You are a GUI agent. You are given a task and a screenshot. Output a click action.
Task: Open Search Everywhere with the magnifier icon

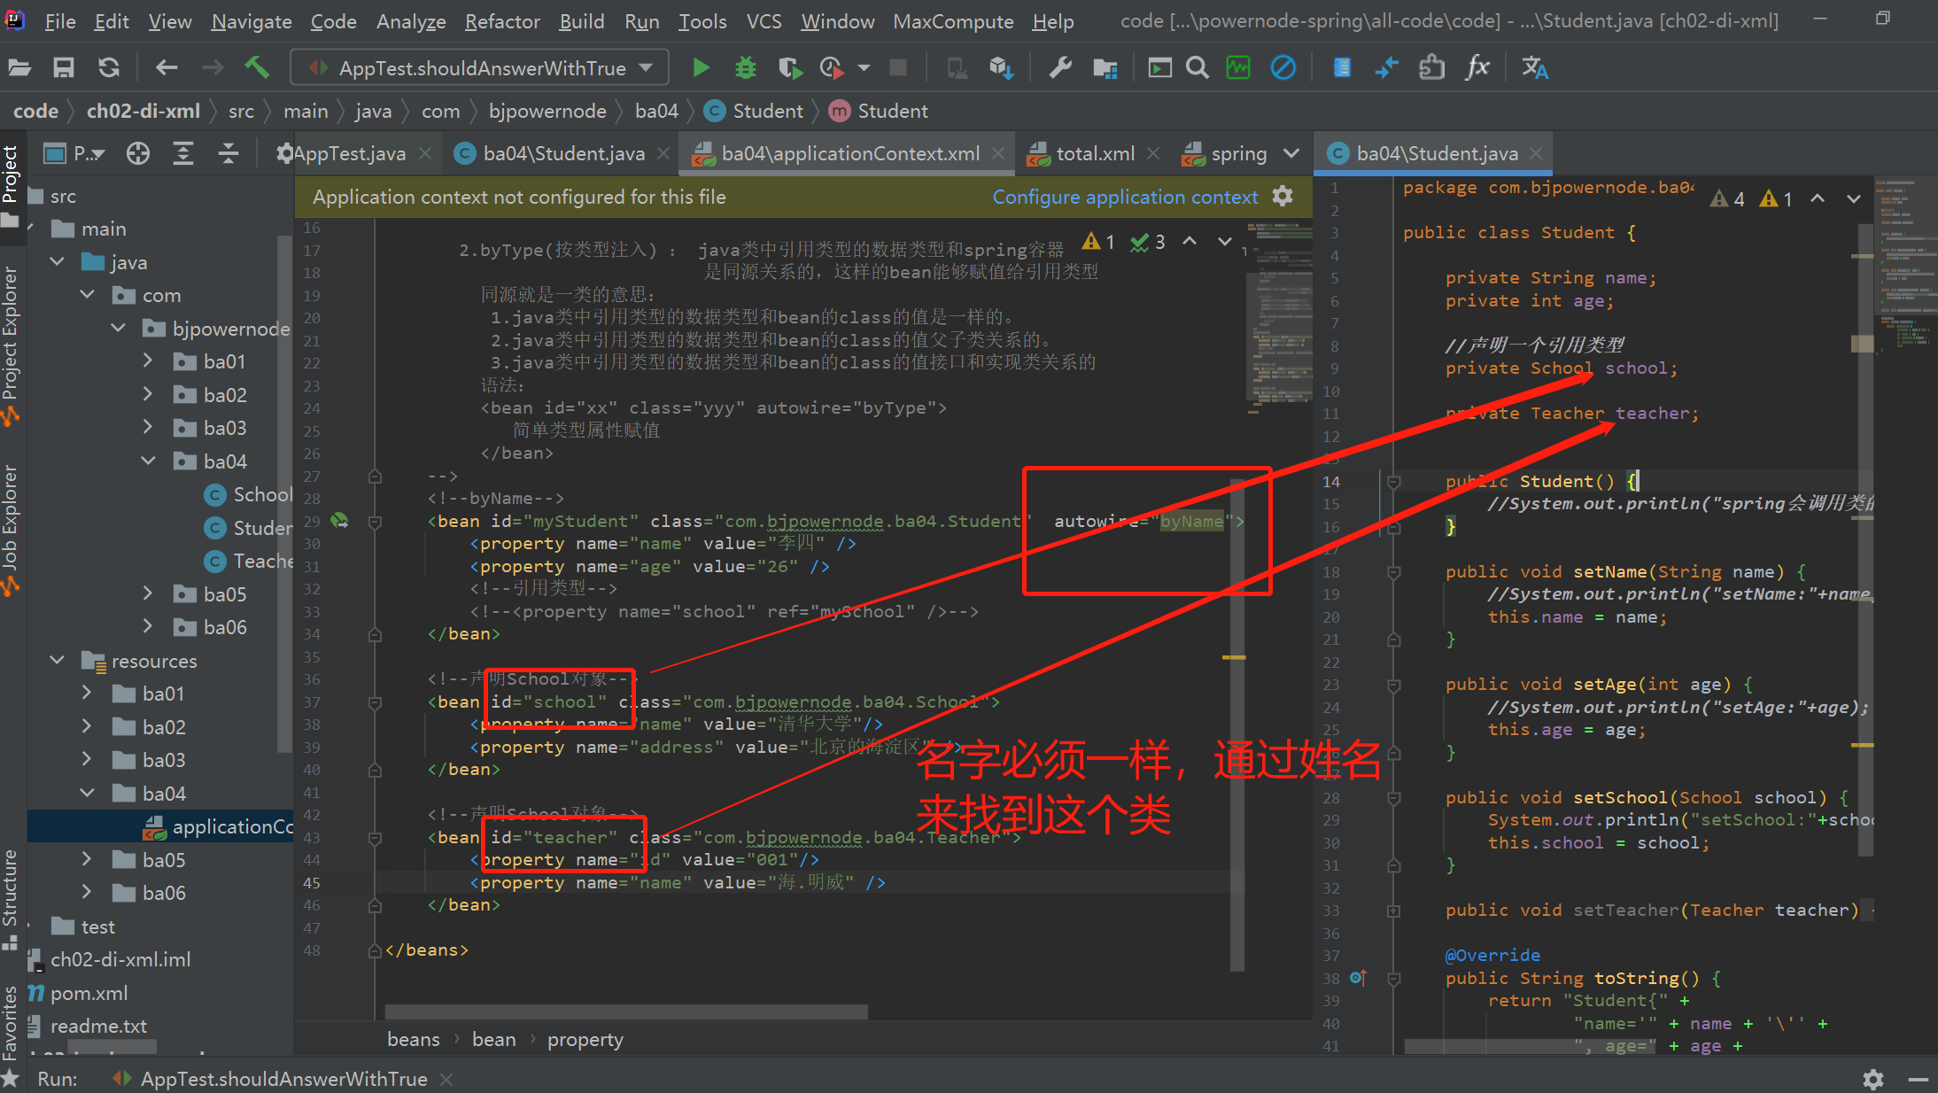[1197, 66]
